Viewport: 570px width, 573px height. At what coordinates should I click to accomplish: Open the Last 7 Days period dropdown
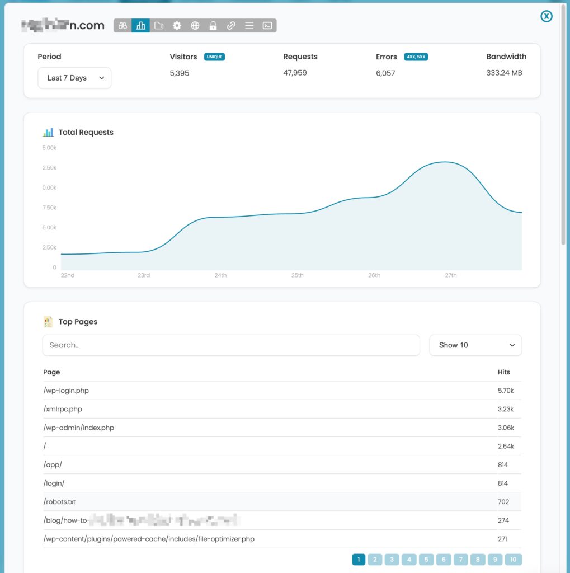click(74, 78)
